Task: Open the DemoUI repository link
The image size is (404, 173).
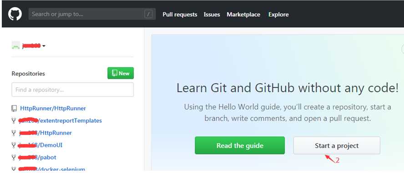Action: [x=40, y=145]
